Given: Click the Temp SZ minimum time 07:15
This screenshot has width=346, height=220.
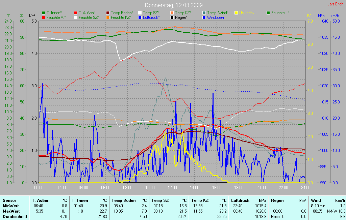Looking at the screenshot, I should tap(158, 206).
